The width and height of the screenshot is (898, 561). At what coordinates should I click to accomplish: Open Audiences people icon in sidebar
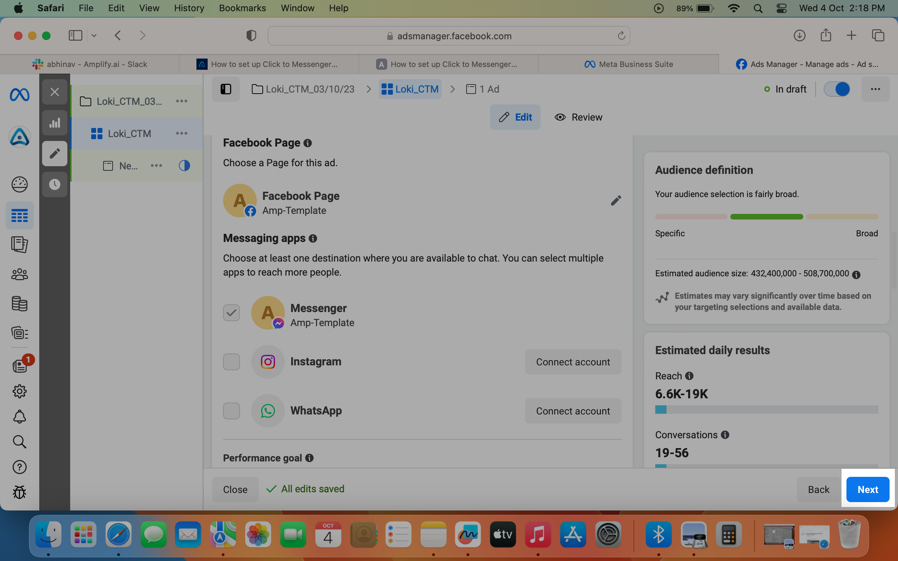click(19, 275)
